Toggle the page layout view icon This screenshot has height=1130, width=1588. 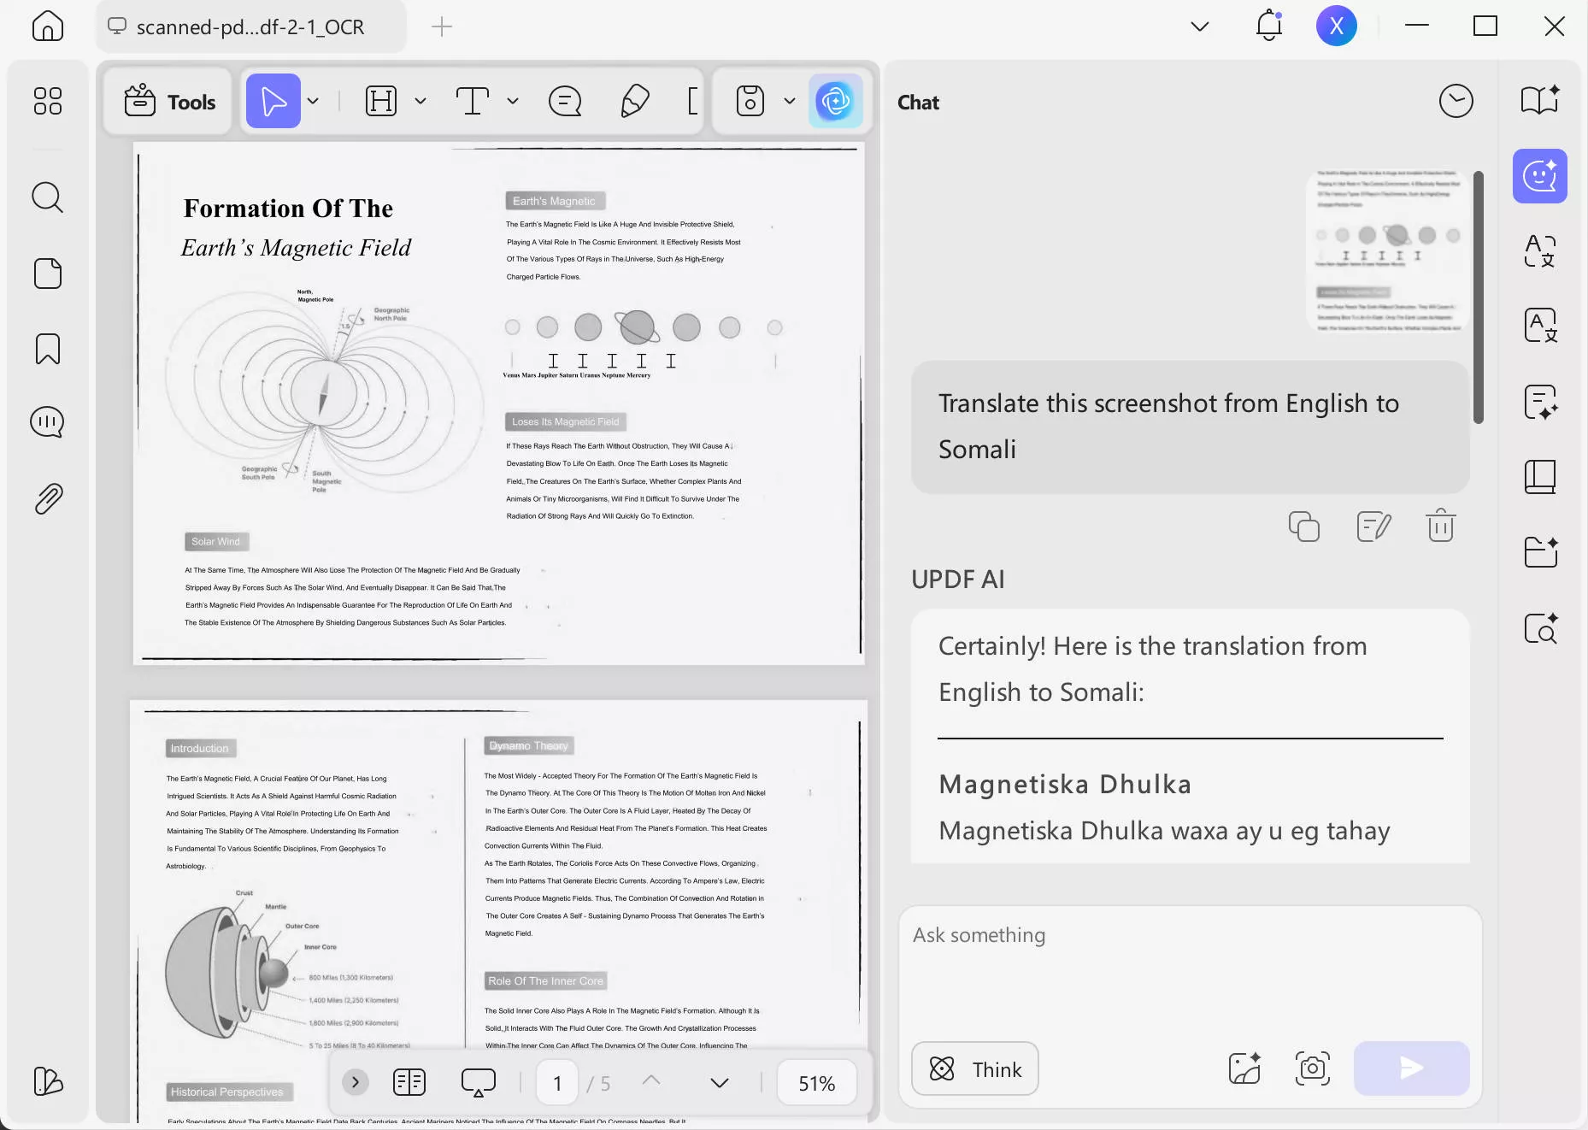pyautogui.click(x=409, y=1083)
